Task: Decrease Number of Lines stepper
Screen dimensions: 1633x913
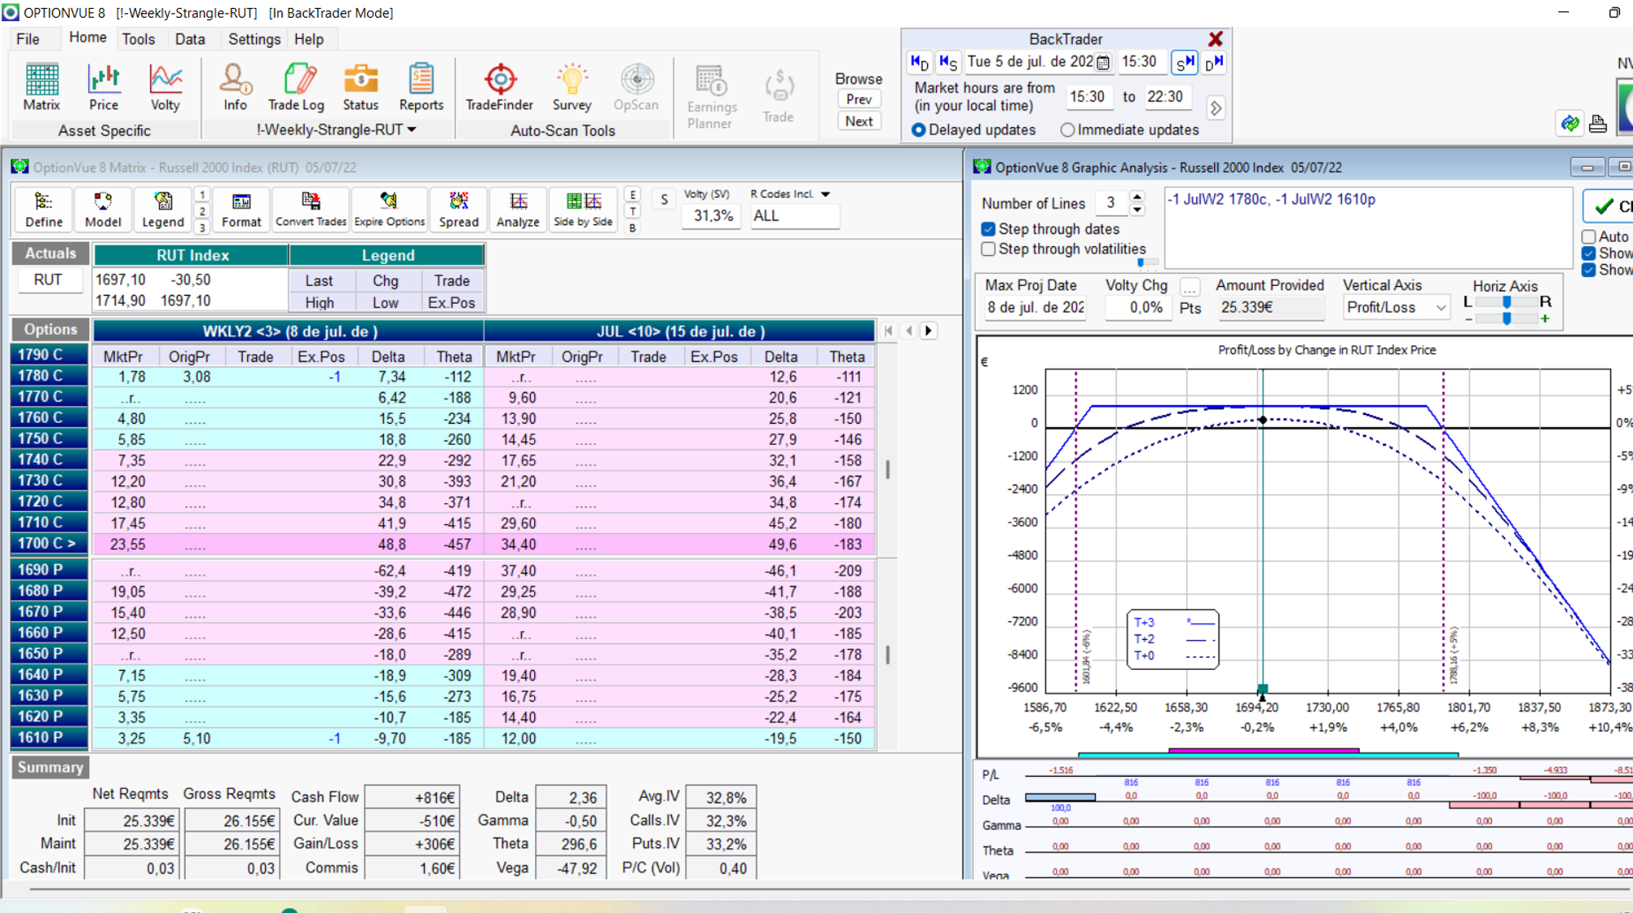Action: [x=1137, y=210]
